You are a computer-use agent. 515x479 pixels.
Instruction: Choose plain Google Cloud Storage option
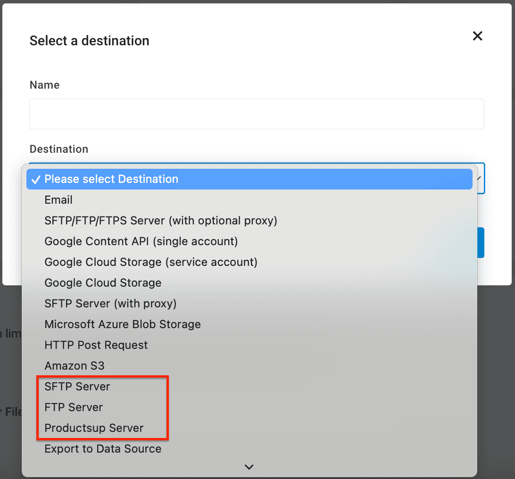click(x=103, y=283)
